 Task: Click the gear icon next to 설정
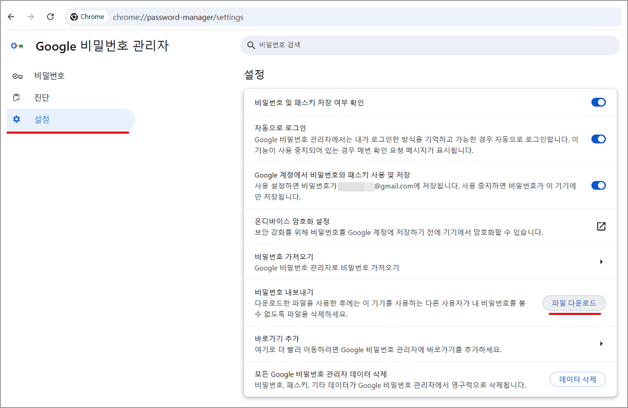[16, 119]
